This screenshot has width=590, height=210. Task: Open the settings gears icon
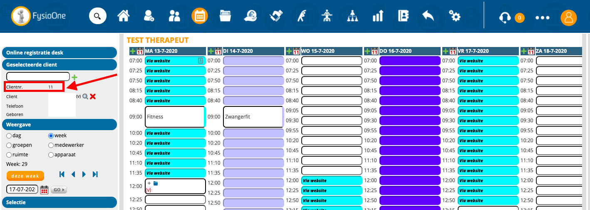[454, 16]
